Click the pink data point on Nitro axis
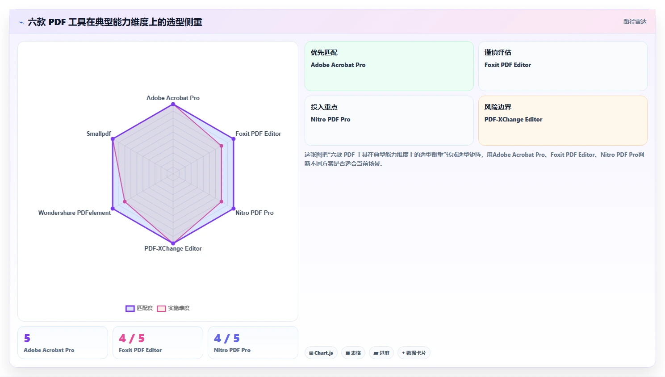This screenshot has height=377, width=665. click(x=221, y=202)
